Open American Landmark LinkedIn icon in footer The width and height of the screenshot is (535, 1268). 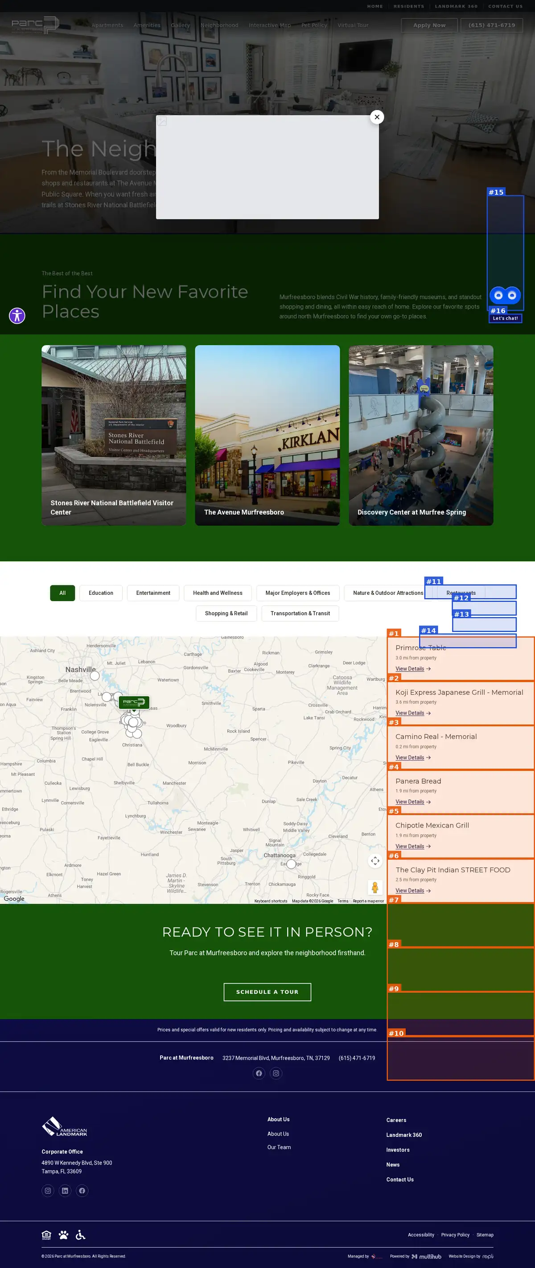tap(65, 1190)
